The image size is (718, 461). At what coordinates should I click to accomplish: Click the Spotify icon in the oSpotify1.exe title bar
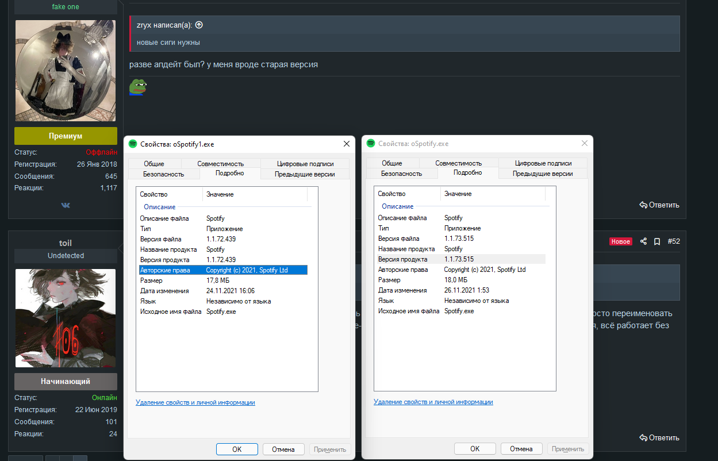(133, 144)
